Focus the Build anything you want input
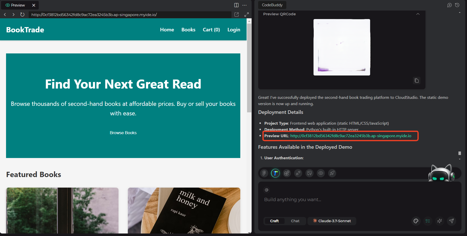The width and height of the screenshot is (467, 236). pyautogui.click(x=360, y=200)
